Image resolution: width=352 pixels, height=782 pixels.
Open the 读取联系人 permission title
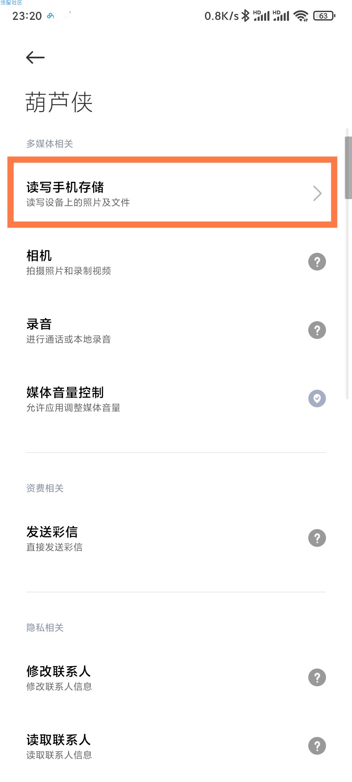click(x=59, y=740)
